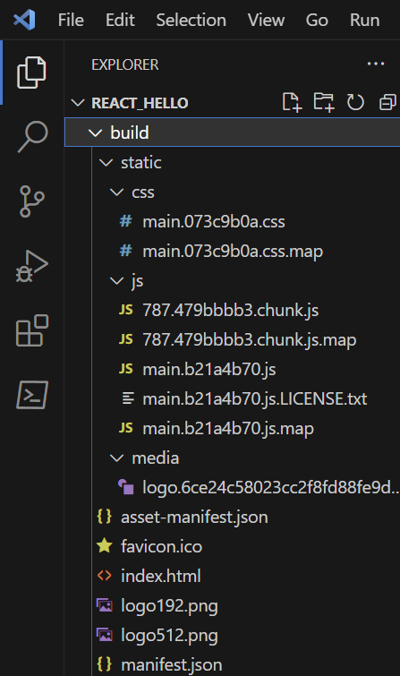Open 787.479bbbb3.chunk.js.map file
Screen dimensions: 400x676
coord(249,339)
